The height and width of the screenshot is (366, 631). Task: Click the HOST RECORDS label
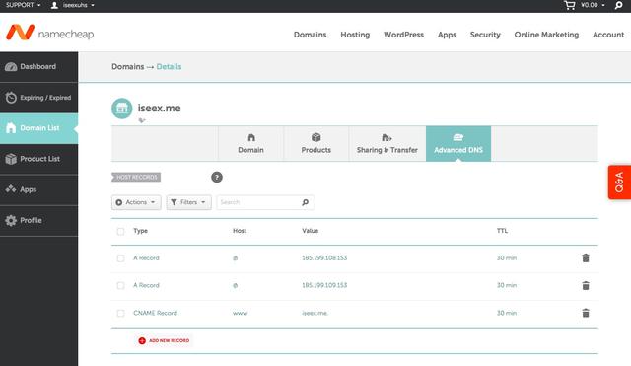[136, 178]
